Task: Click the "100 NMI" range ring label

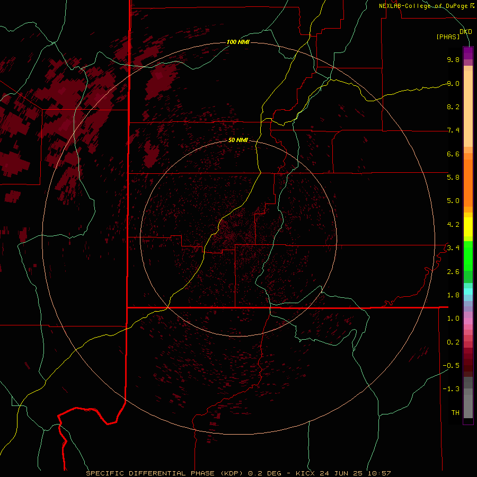Action: (x=238, y=42)
